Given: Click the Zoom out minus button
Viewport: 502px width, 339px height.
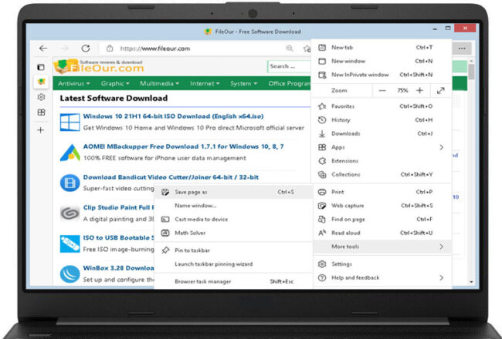Looking at the screenshot, I should coord(382,90).
